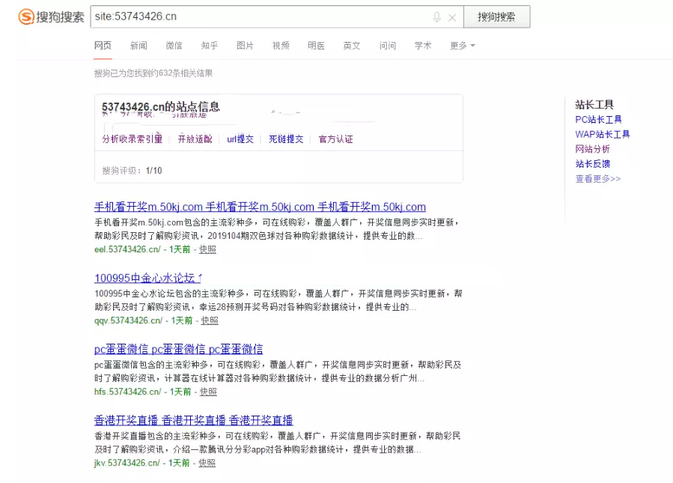673x483 pixels.
Task: Switch to the 图片 tab
Action: pos(245,46)
